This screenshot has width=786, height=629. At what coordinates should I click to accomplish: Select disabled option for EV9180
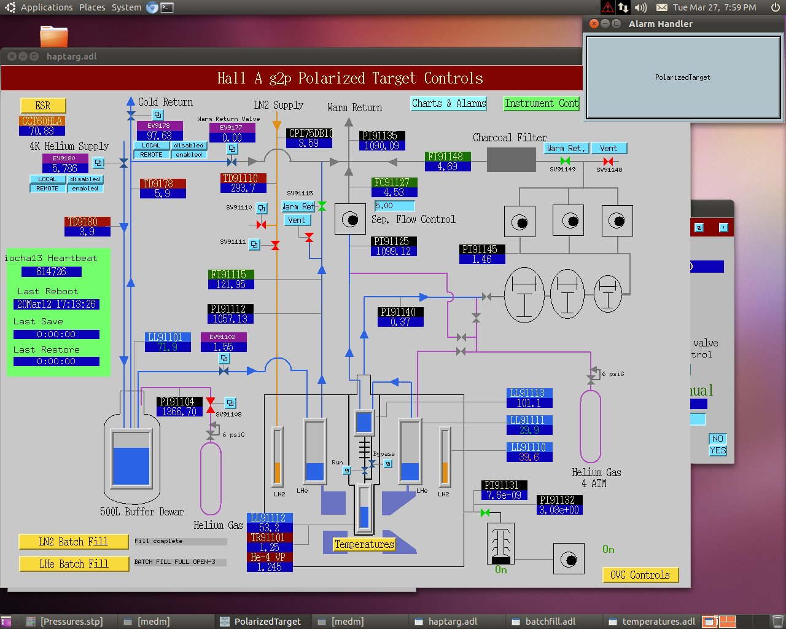[x=85, y=179]
